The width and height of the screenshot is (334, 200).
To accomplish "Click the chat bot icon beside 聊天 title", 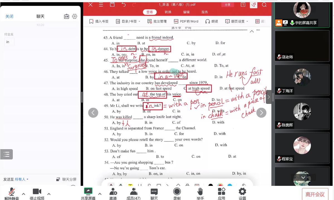I will pos(67,16).
